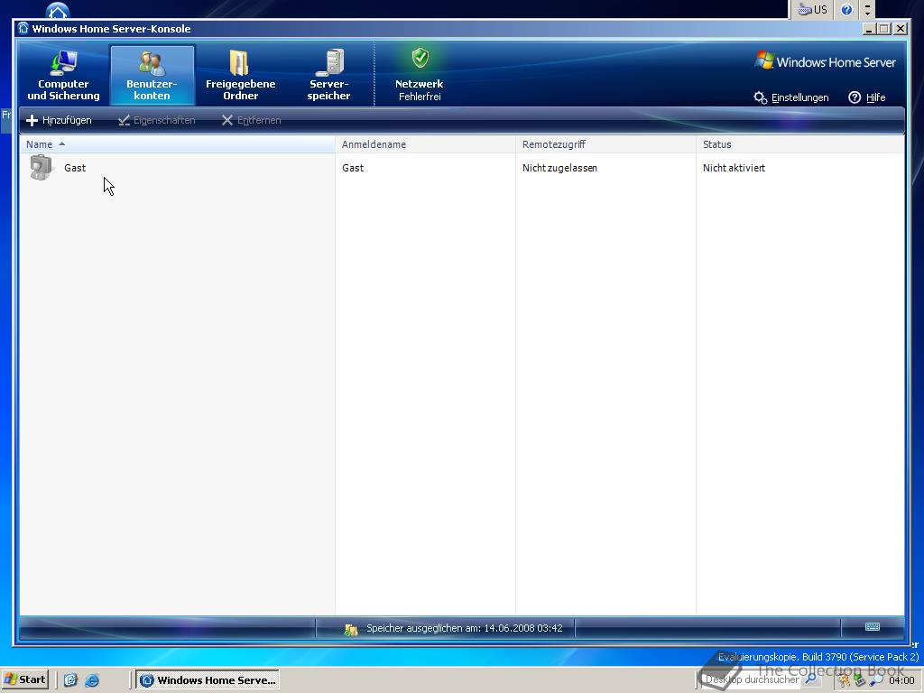Image resolution: width=924 pixels, height=693 pixels.
Task: Select the Gast name in the Name column
Action: (75, 168)
